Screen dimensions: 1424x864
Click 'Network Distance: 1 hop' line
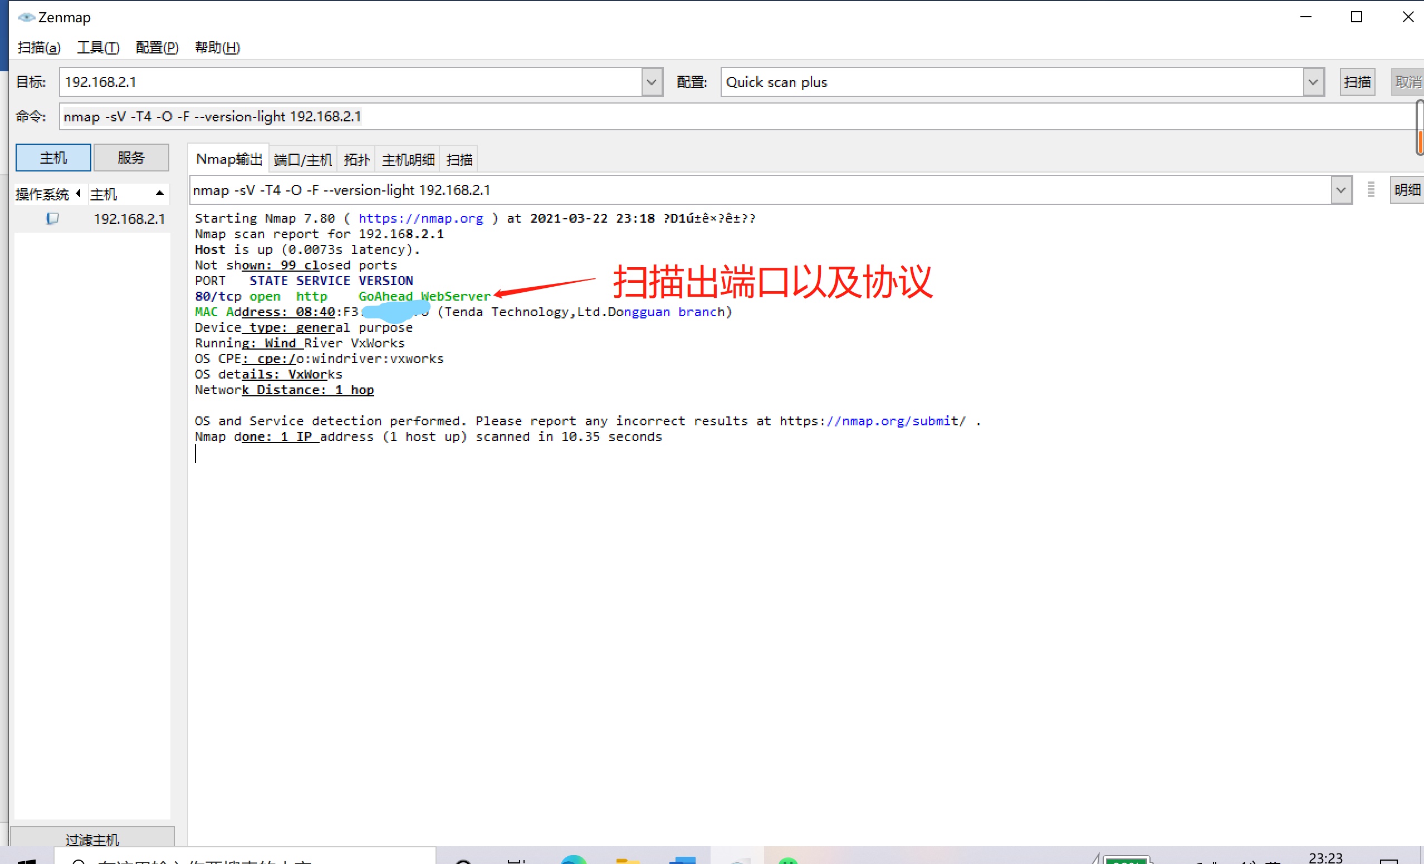[285, 390]
